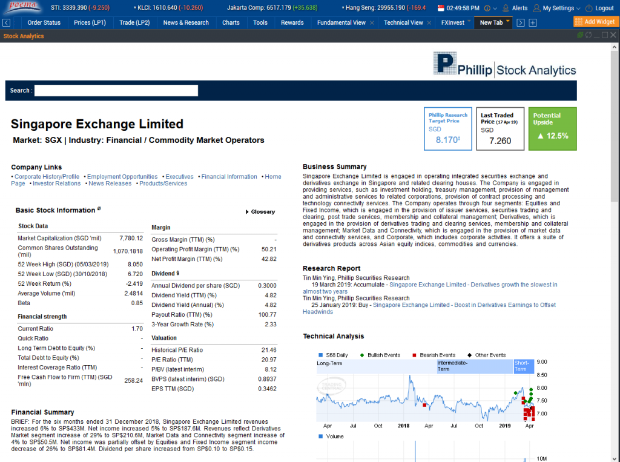The height and width of the screenshot is (462, 620).
Task: Open the Employment Opportunities link
Action: [x=122, y=177]
